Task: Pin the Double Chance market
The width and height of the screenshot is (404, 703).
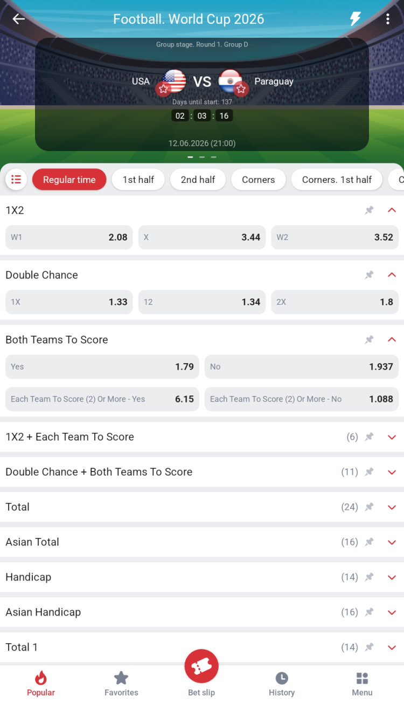Action: 369,275
